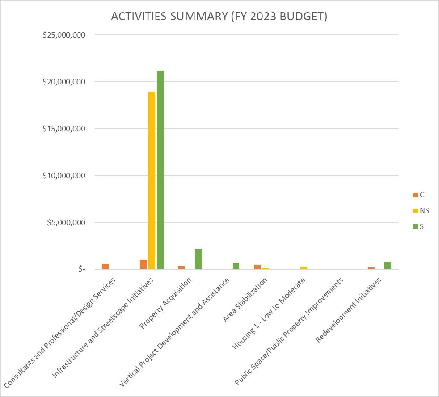439x397 pixels.
Task: Click the green S legend swatch
Action: 415,226
